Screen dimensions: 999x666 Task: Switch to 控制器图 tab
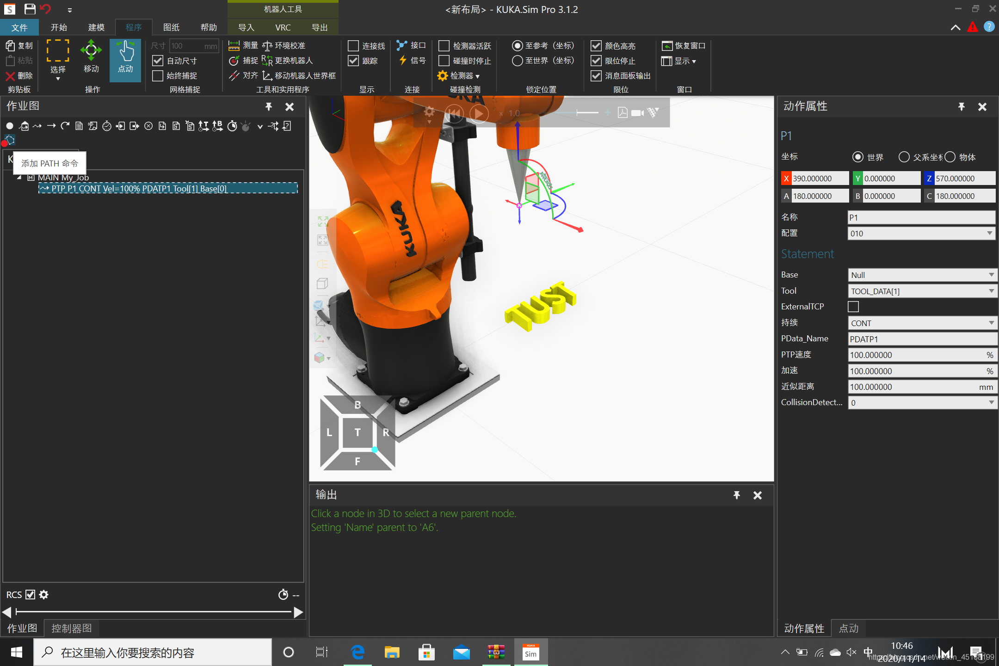[x=72, y=628]
